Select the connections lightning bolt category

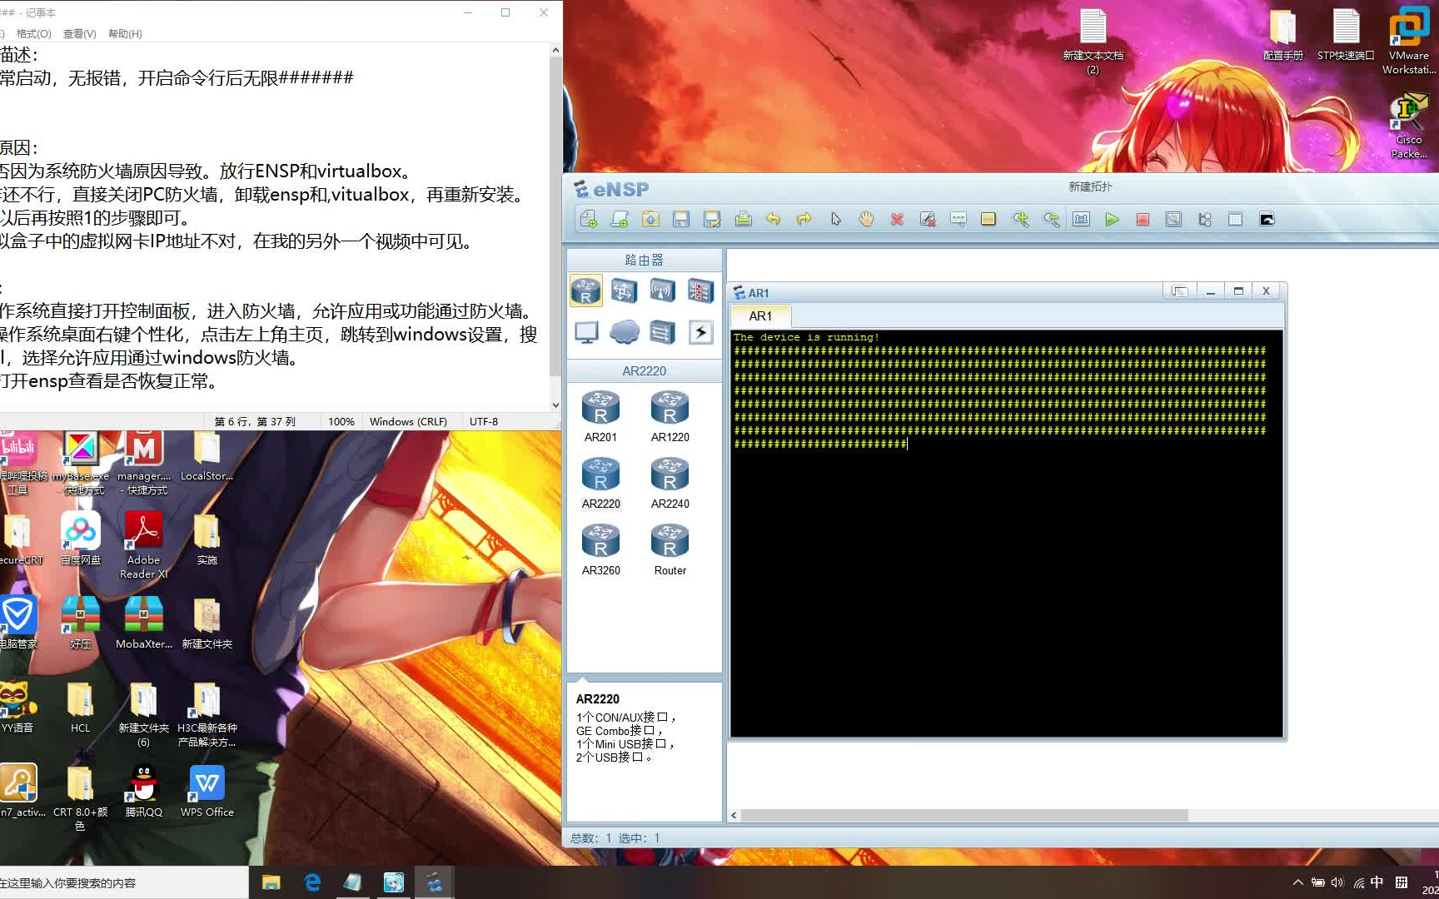tap(700, 333)
